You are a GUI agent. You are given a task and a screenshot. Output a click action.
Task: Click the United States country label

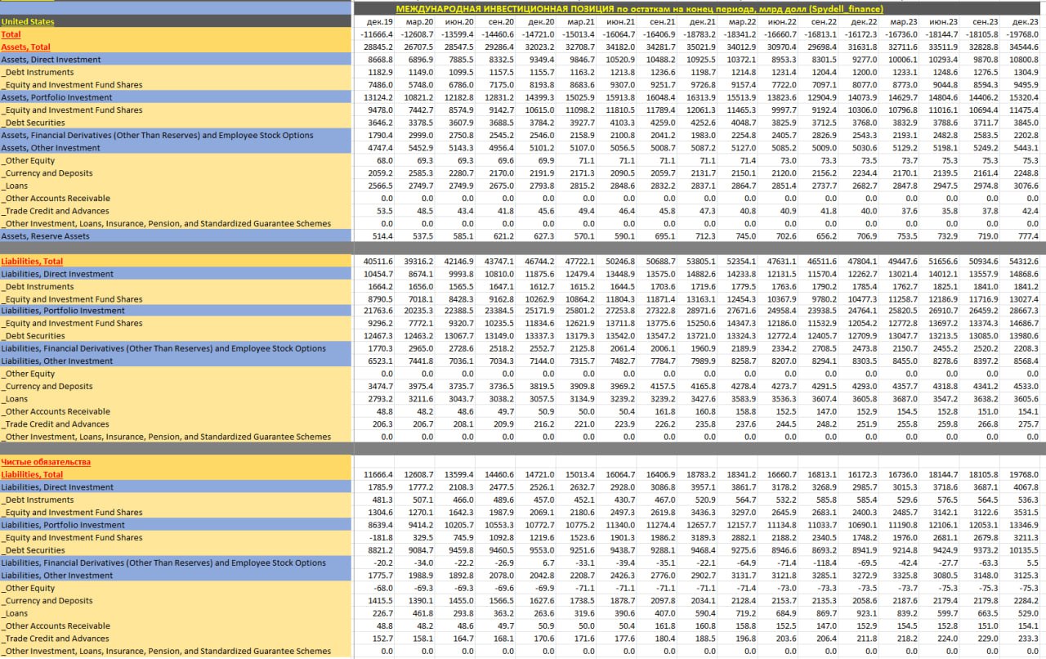click(x=28, y=21)
